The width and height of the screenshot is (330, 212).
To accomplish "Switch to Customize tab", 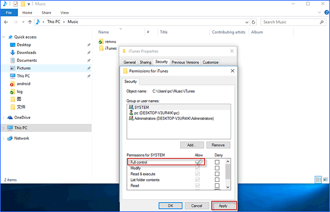I will 210,62.
